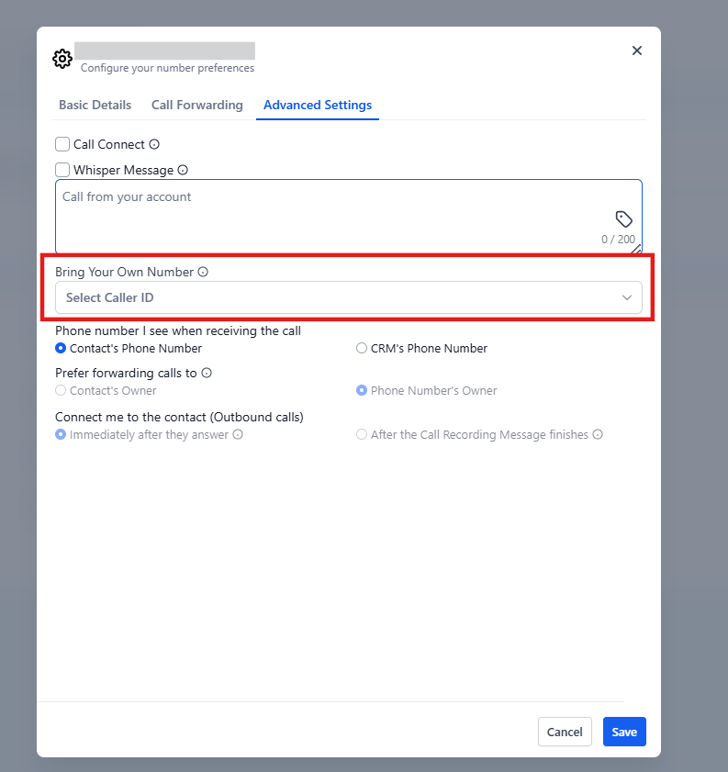Click the info icon beside Call Connect
Viewport: 728px width, 772px height.
[x=154, y=144]
